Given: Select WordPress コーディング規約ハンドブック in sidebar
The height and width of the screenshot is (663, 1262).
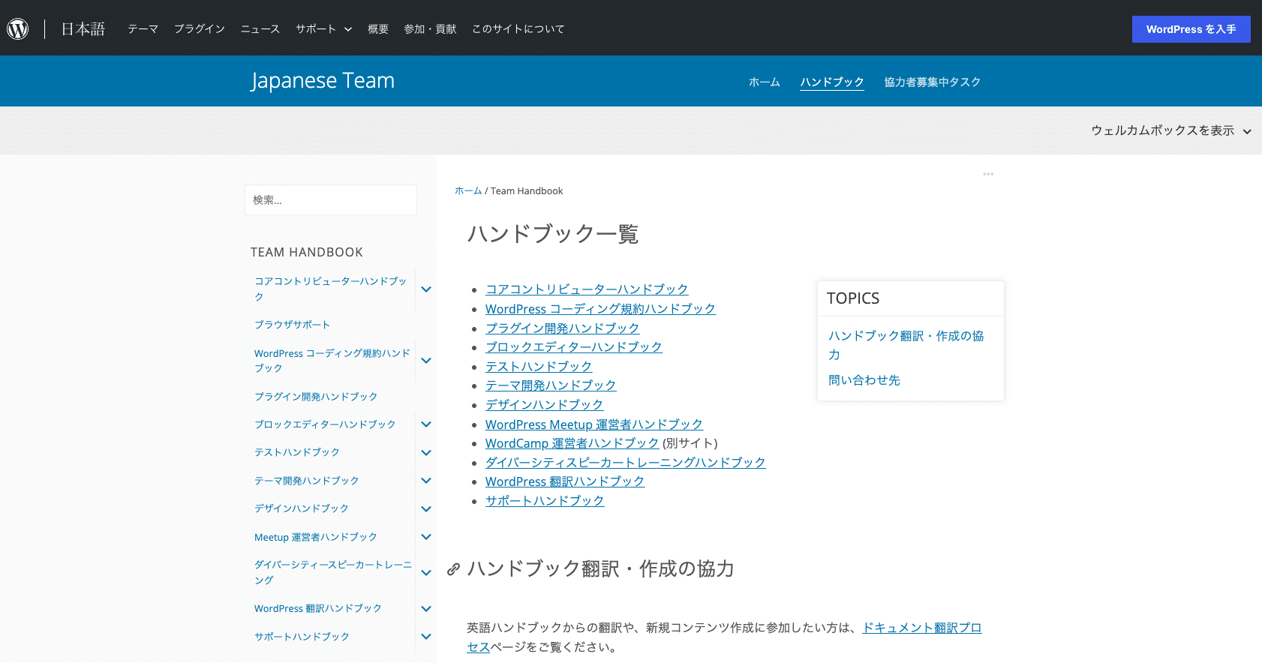Looking at the screenshot, I should pos(332,361).
